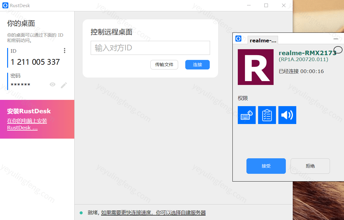The width and height of the screenshot is (344, 220).
Task: Click the 传输文件 file transfer button
Action: (164, 65)
